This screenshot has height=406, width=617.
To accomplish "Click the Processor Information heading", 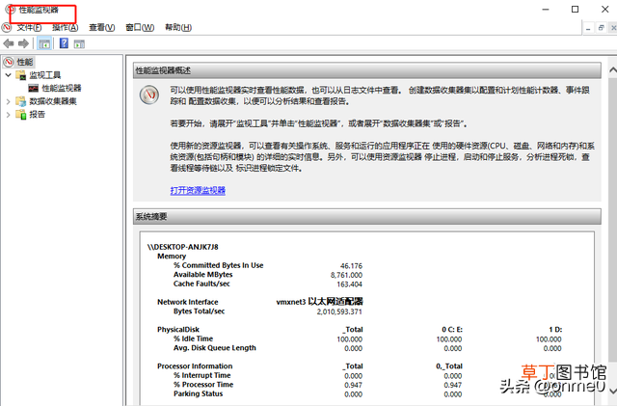I will (195, 366).
